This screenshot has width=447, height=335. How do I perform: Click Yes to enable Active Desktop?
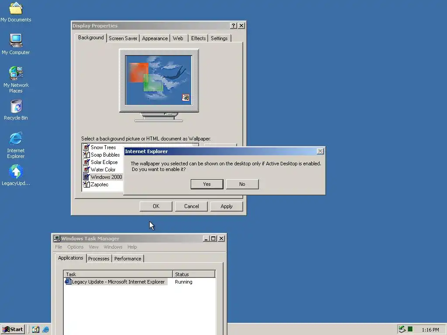pyautogui.click(x=206, y=184)
